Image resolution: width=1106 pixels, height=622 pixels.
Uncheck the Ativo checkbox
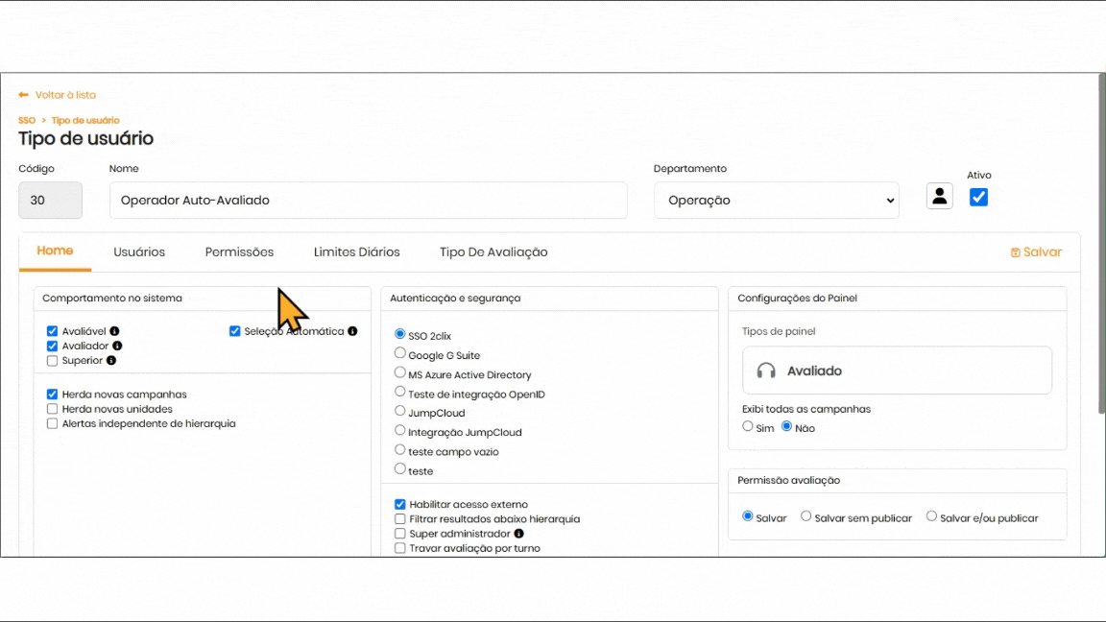pos(978,197)
